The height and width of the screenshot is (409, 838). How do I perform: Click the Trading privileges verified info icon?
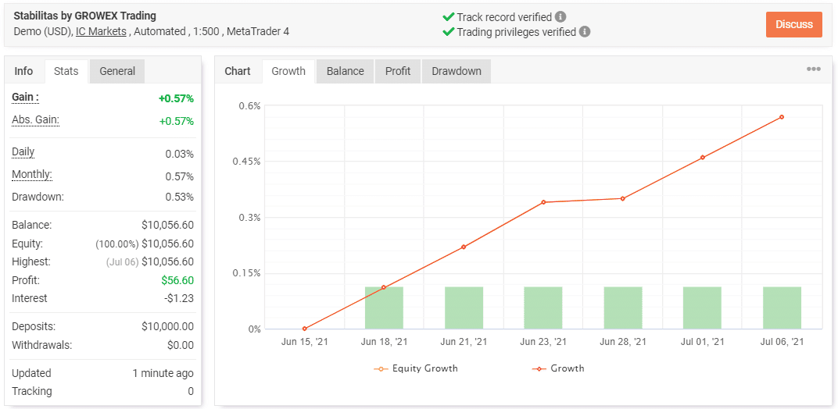pyautogui.click(x=585, y=32)
